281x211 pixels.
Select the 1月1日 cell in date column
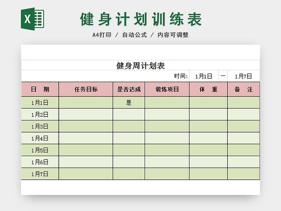coord(40,102)
